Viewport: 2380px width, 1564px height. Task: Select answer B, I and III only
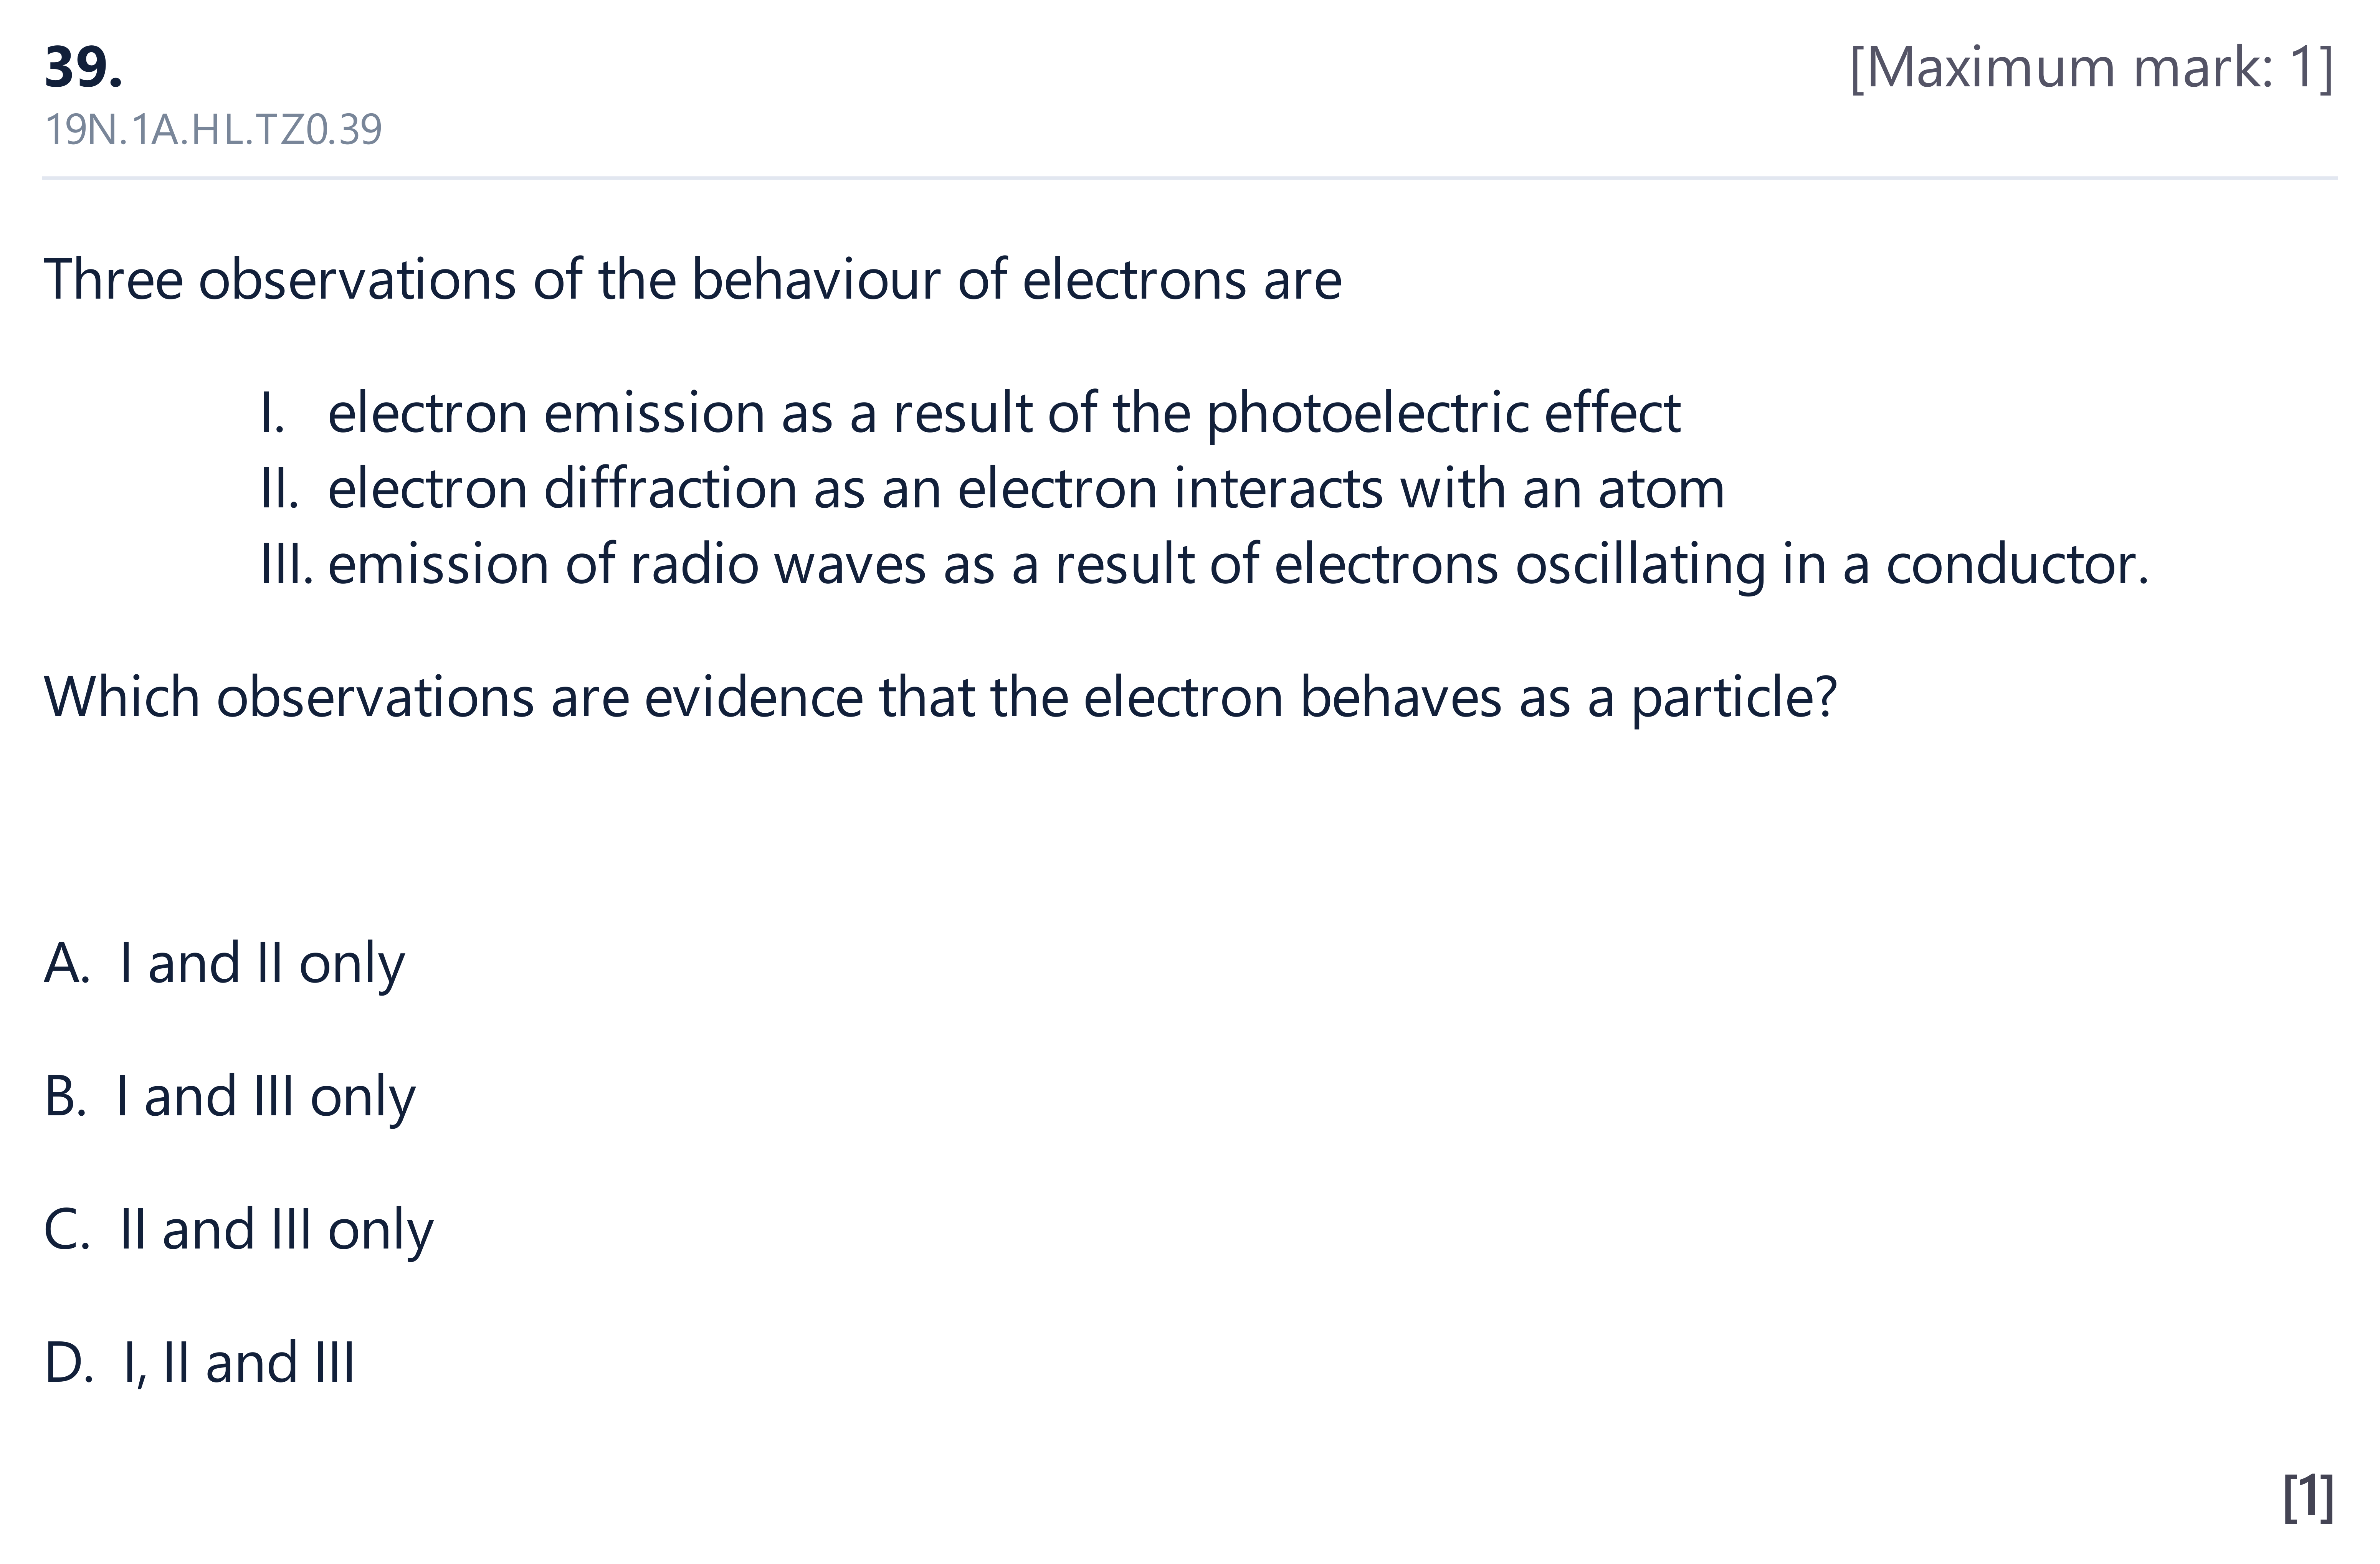[x=230, y=1097]
